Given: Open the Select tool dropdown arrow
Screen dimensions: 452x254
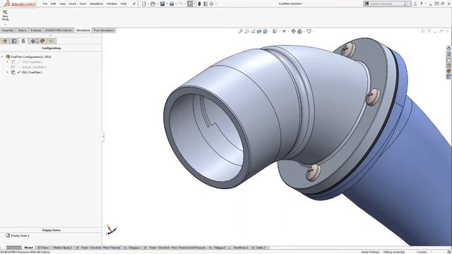Looking at the screenshot, I should [x=194, y=4].
